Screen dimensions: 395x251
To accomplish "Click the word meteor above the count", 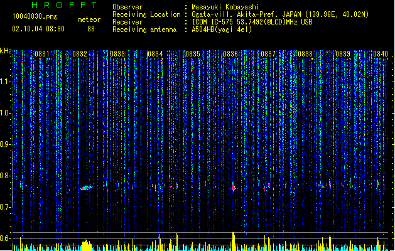I will 89,19.
